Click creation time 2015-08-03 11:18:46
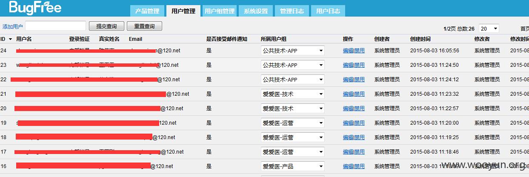This screenshot has height=177, width=529. pyautogui.click(x=435, y=152)
